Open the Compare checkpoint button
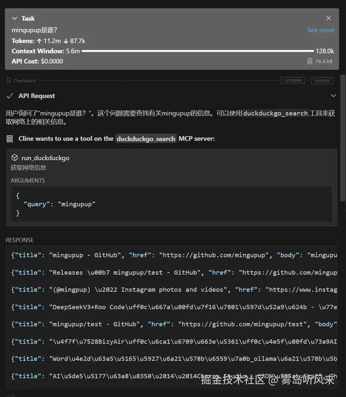 [293, 80]
